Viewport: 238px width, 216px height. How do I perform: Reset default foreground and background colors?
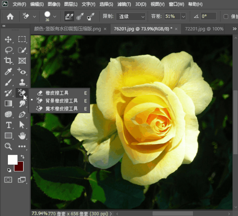coord(9,170)
